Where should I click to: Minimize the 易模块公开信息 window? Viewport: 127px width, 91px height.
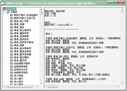point(110,2)
